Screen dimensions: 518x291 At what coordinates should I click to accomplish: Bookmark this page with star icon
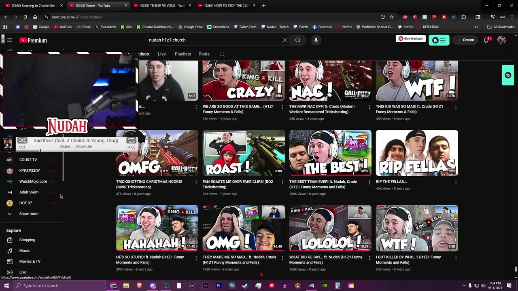(392, 17)
